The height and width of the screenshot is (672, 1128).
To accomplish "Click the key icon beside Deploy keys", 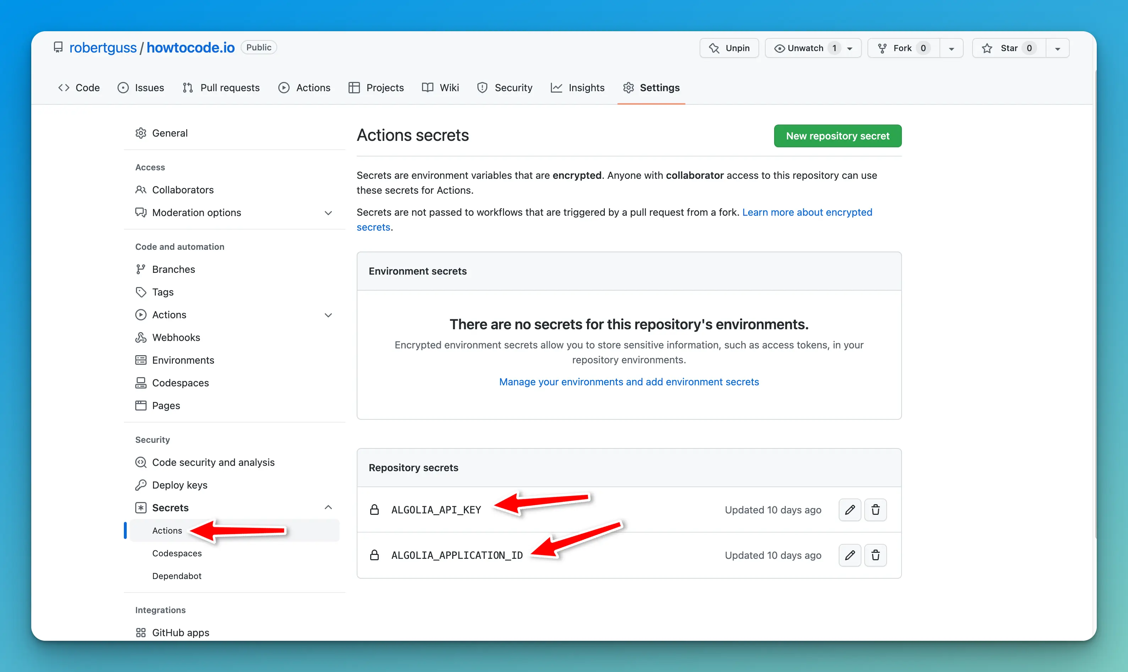I will [x=141, y=485].
